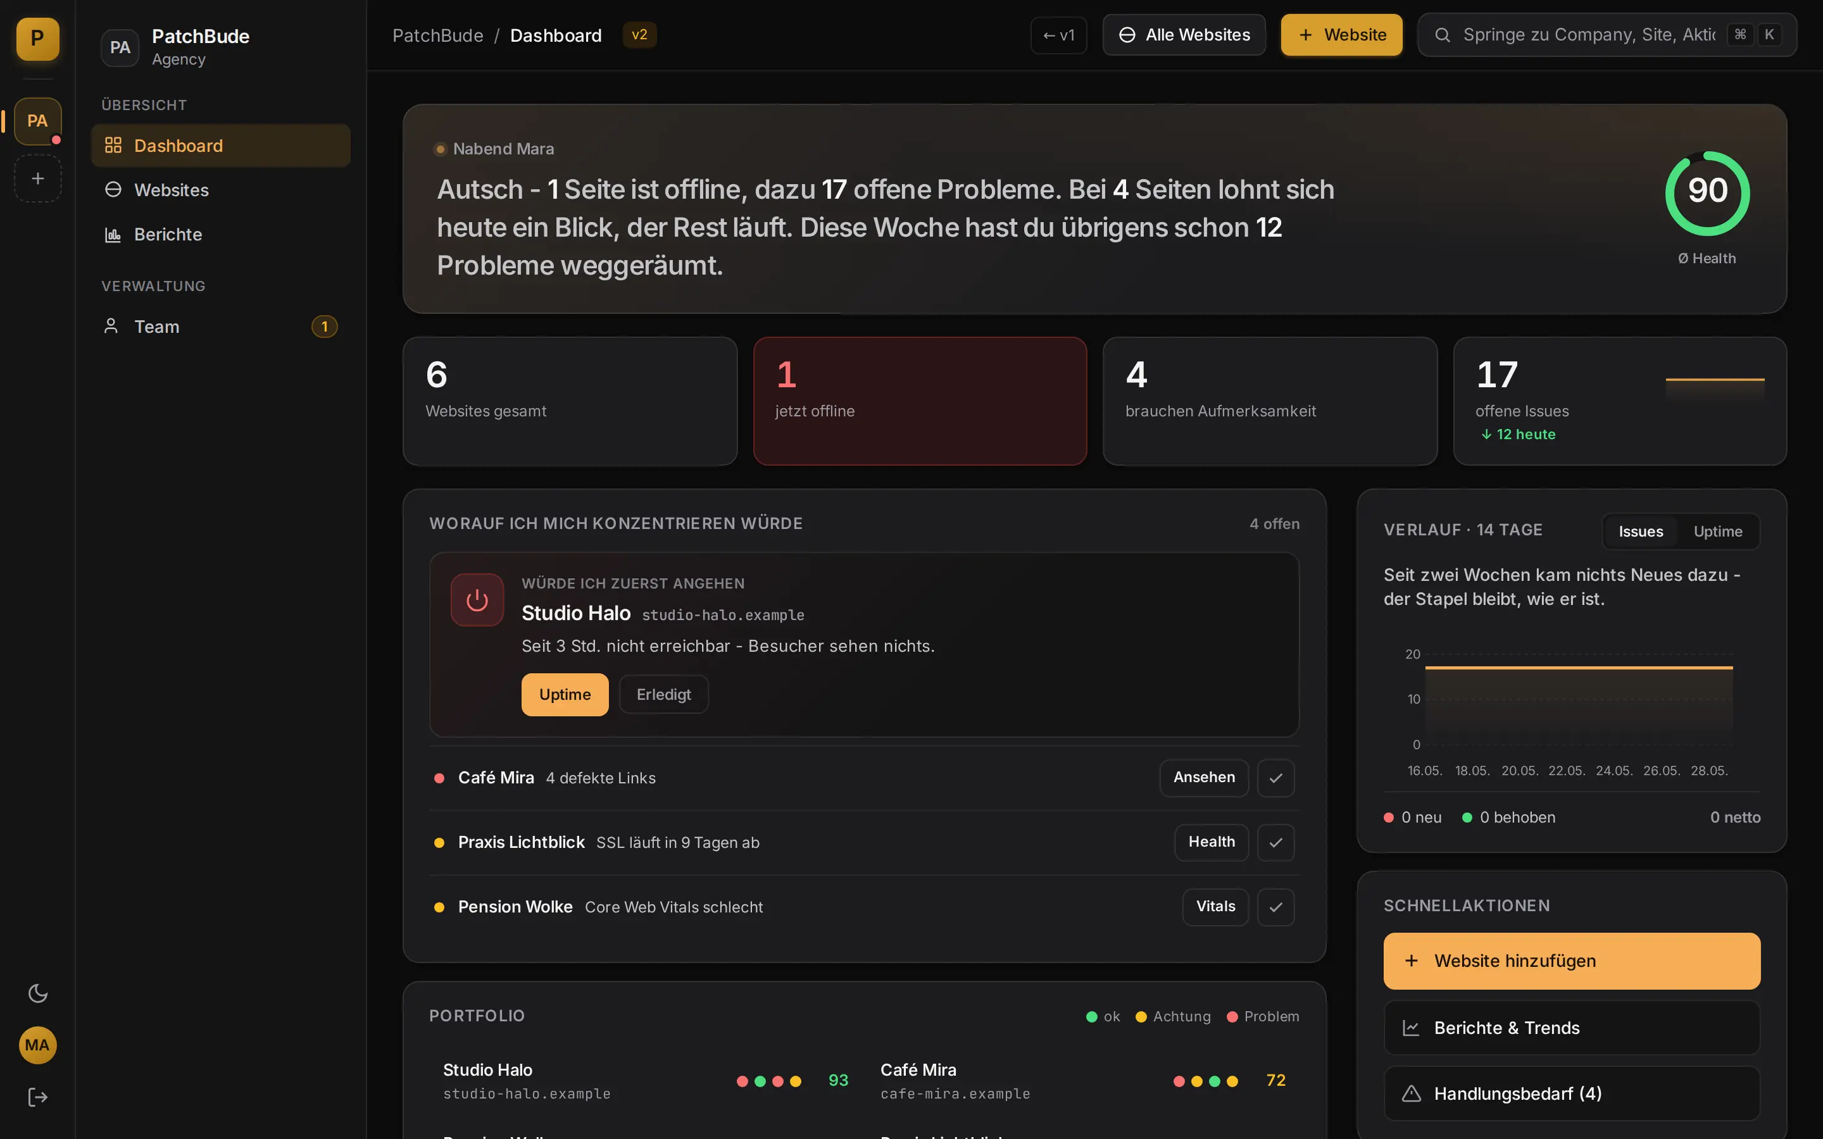Image resolution: width=1823 pixels, height=1139 pixels.
Task: Click the PatchBude breadcrumb link
Action: point(437,35)
